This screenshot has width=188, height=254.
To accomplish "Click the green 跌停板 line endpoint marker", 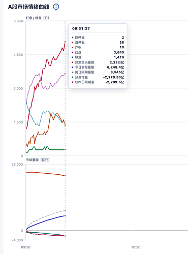I will [65, 150].
